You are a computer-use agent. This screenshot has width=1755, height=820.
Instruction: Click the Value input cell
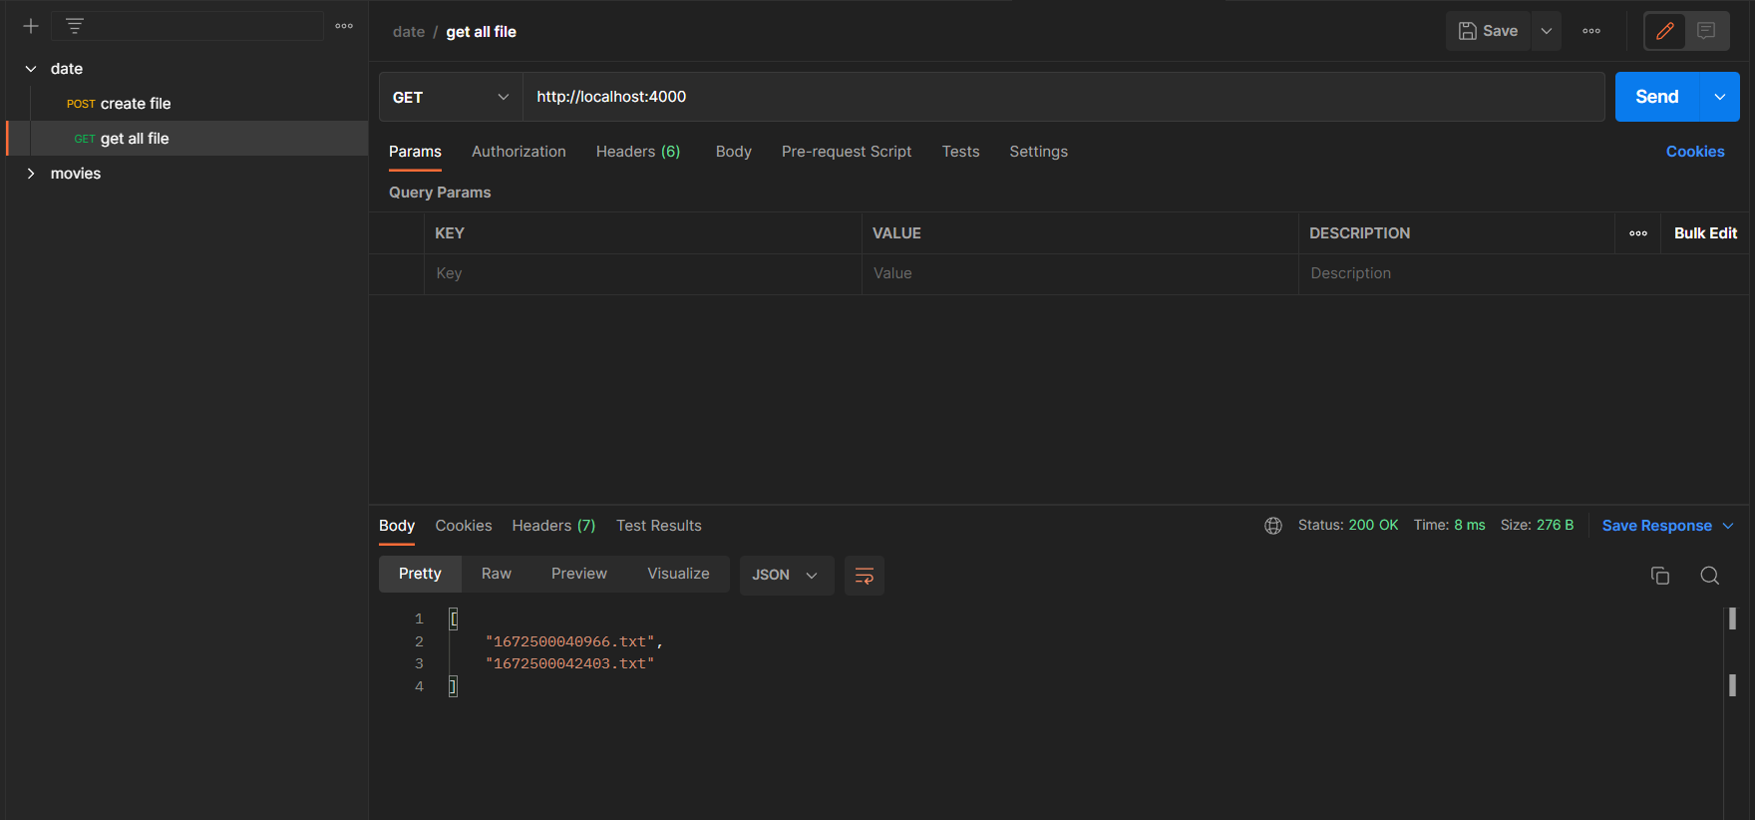(x=1080, y=273)
